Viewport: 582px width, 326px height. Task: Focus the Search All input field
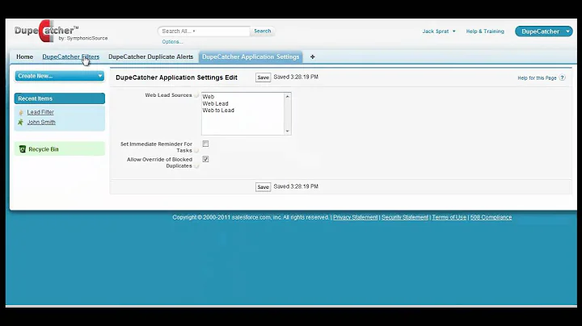point(205,31)
